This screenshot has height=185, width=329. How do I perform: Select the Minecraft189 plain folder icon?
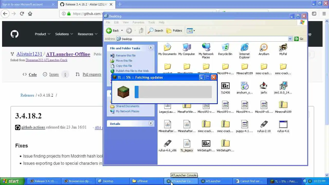pos(244,69)
